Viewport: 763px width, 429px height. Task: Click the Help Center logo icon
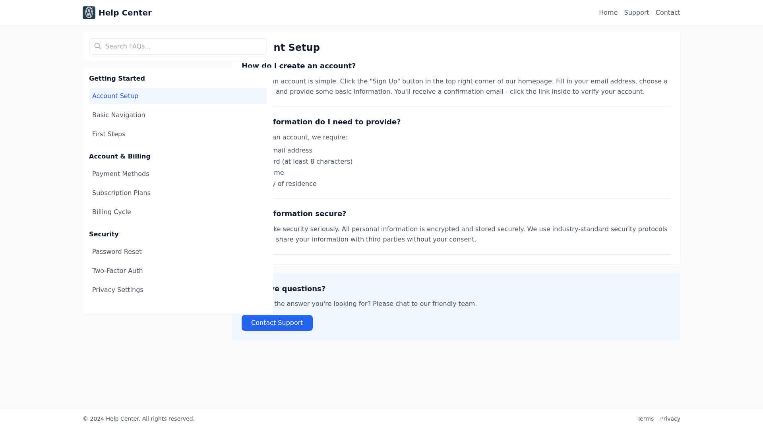[89, 12]
